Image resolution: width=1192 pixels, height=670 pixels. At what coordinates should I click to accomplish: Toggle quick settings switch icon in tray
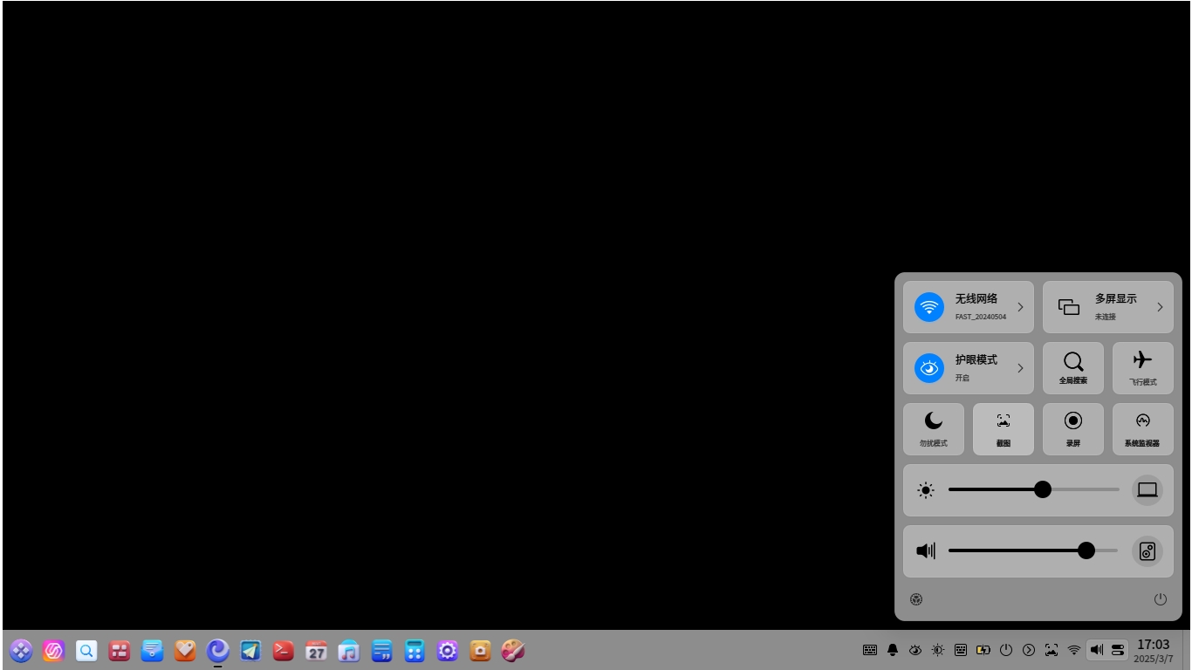click(x=1118, y=650)
